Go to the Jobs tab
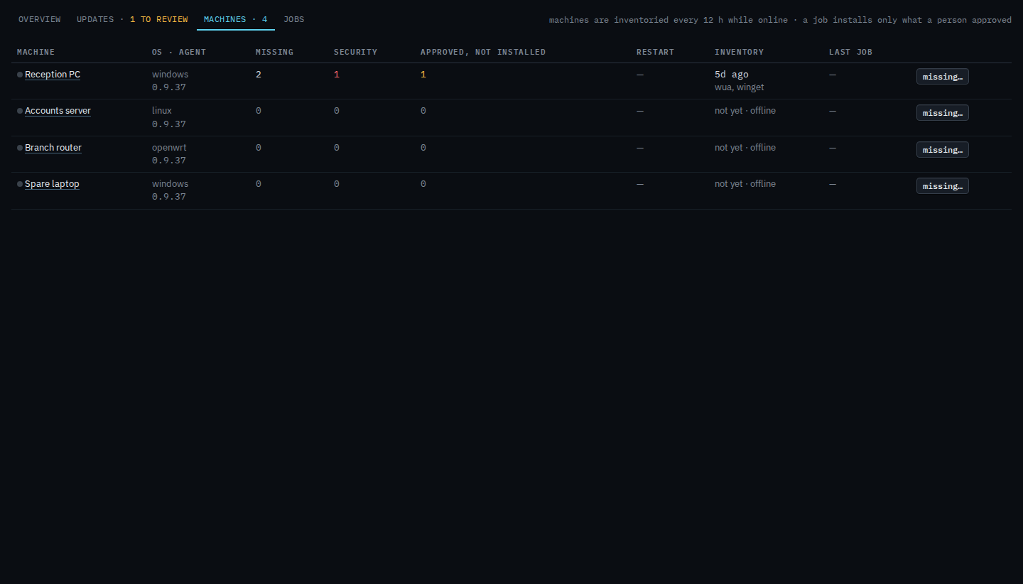This screenshot has height=584, width=1023. point(294,19)
